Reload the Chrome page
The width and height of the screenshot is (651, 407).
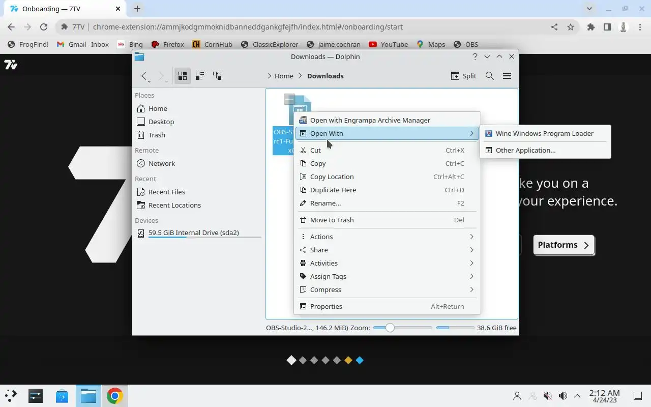click(44, 27)
